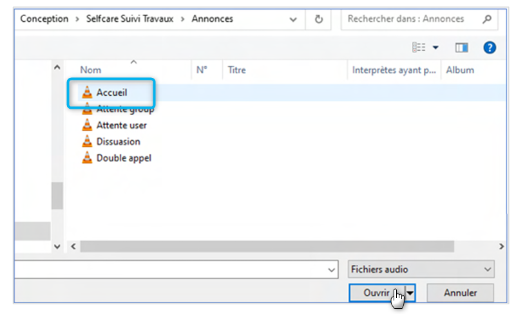This screenshot has width=516, height=314.
Task: Expand the file name combo box arrow
Action: point(331,269)
